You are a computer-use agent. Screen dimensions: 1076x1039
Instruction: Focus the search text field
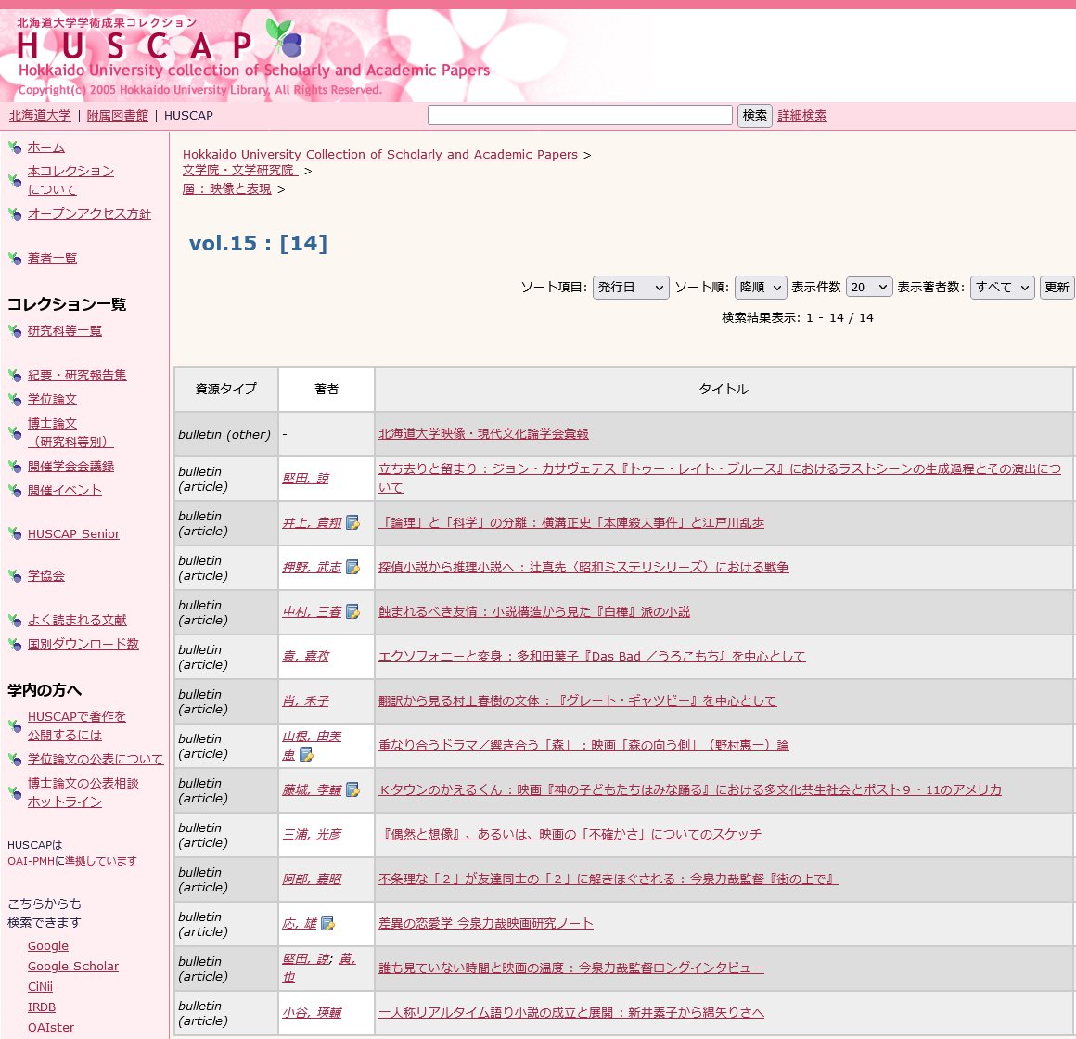(x=580, y=115)
